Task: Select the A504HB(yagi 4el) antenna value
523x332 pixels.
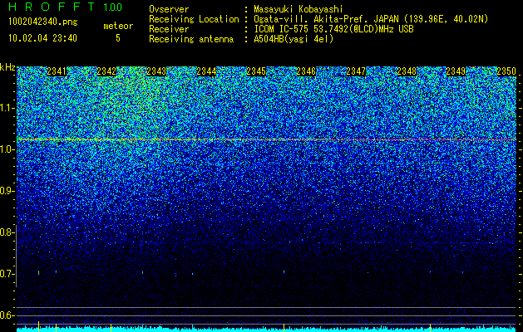Action: [294, 39]
